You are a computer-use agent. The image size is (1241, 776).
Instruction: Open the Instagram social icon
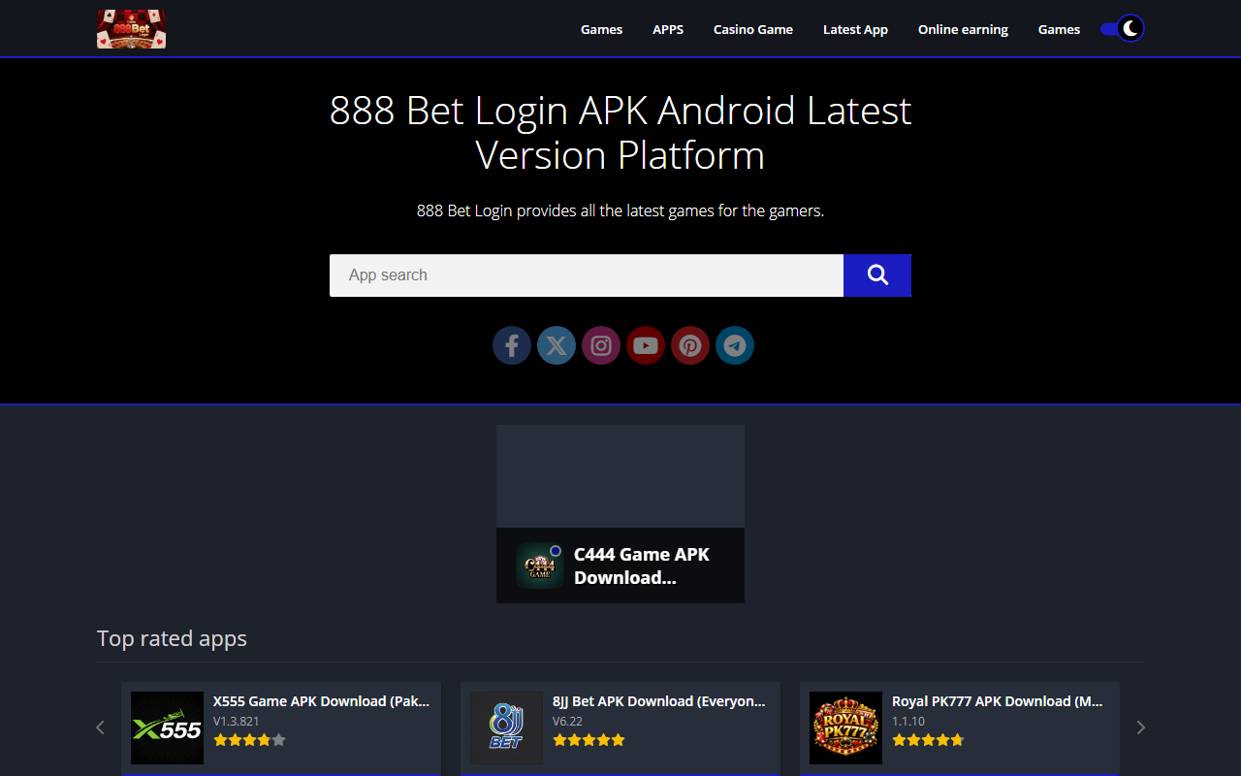(x=601, y=345)
